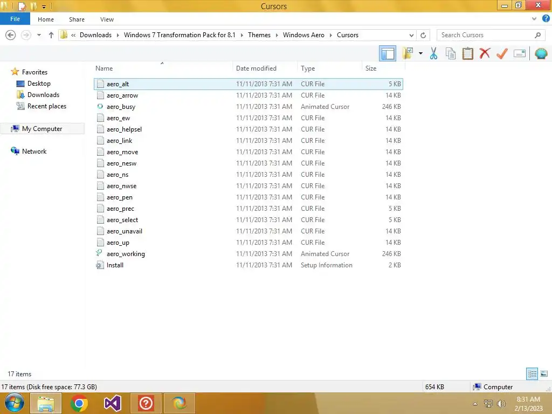
Task: Select the aero_alt file
Action: [248, 84]
